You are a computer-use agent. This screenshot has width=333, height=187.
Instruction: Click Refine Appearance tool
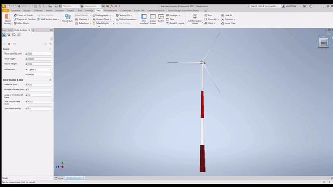(126, 19)
